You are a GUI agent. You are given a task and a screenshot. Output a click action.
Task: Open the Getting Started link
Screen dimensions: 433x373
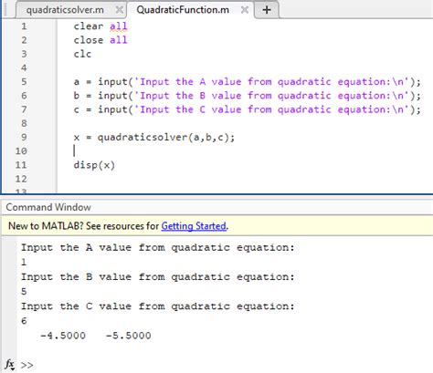(x=194, y=226)
